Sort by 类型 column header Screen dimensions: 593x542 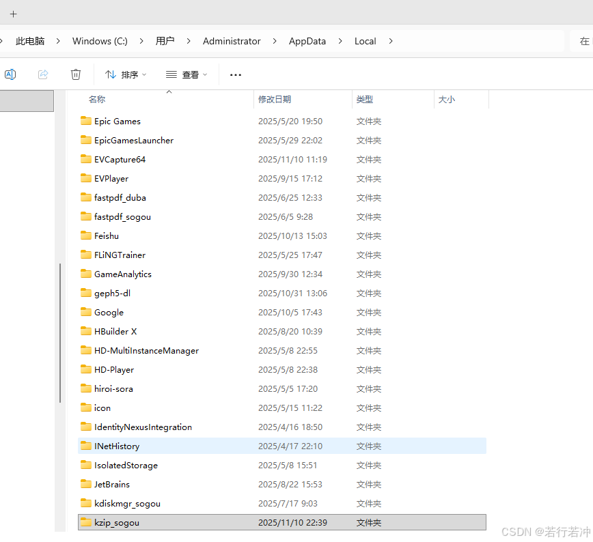tap(365, 100)
